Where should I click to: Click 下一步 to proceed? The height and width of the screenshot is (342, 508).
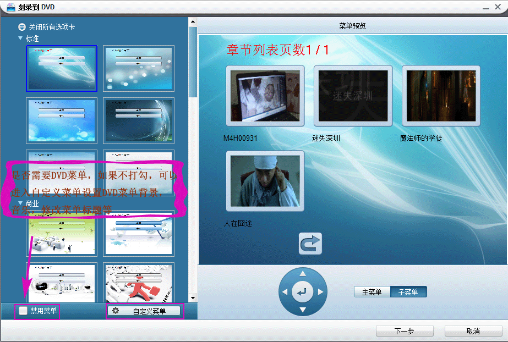tap(404, 331)
